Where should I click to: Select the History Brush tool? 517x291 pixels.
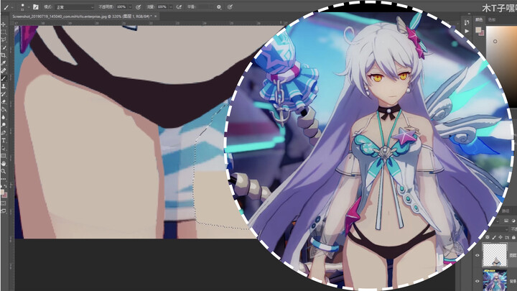[4, 94]
